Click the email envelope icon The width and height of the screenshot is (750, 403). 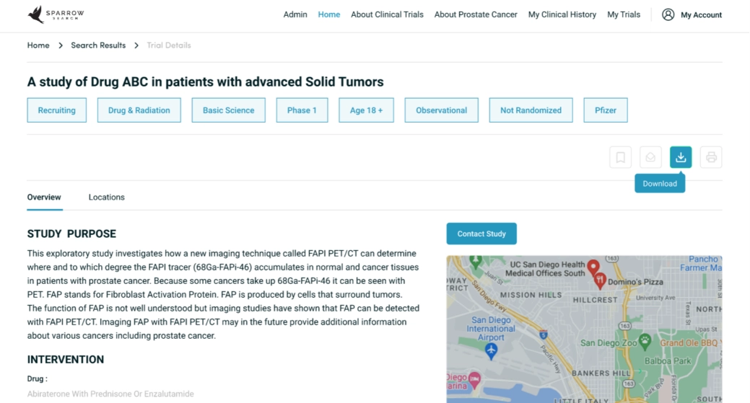tap(650, 157)
